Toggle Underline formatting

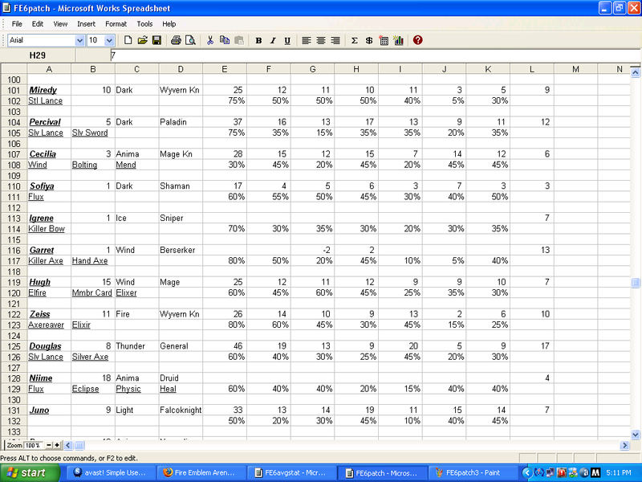286,40
